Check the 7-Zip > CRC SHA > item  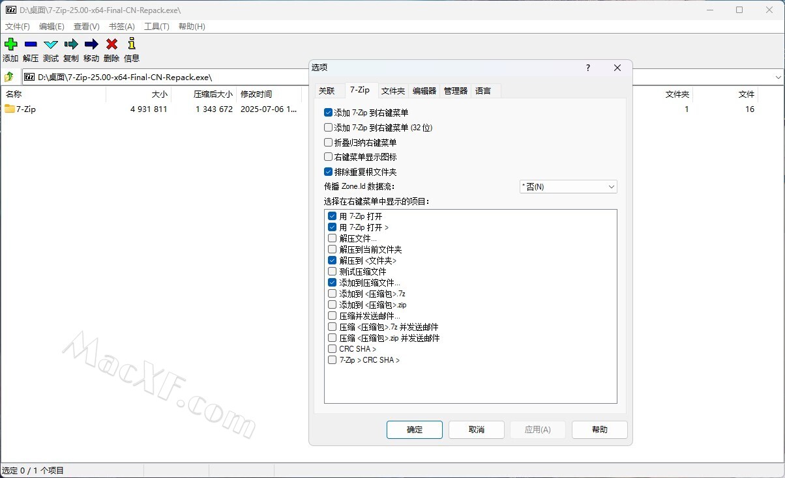tap(333, 360)
